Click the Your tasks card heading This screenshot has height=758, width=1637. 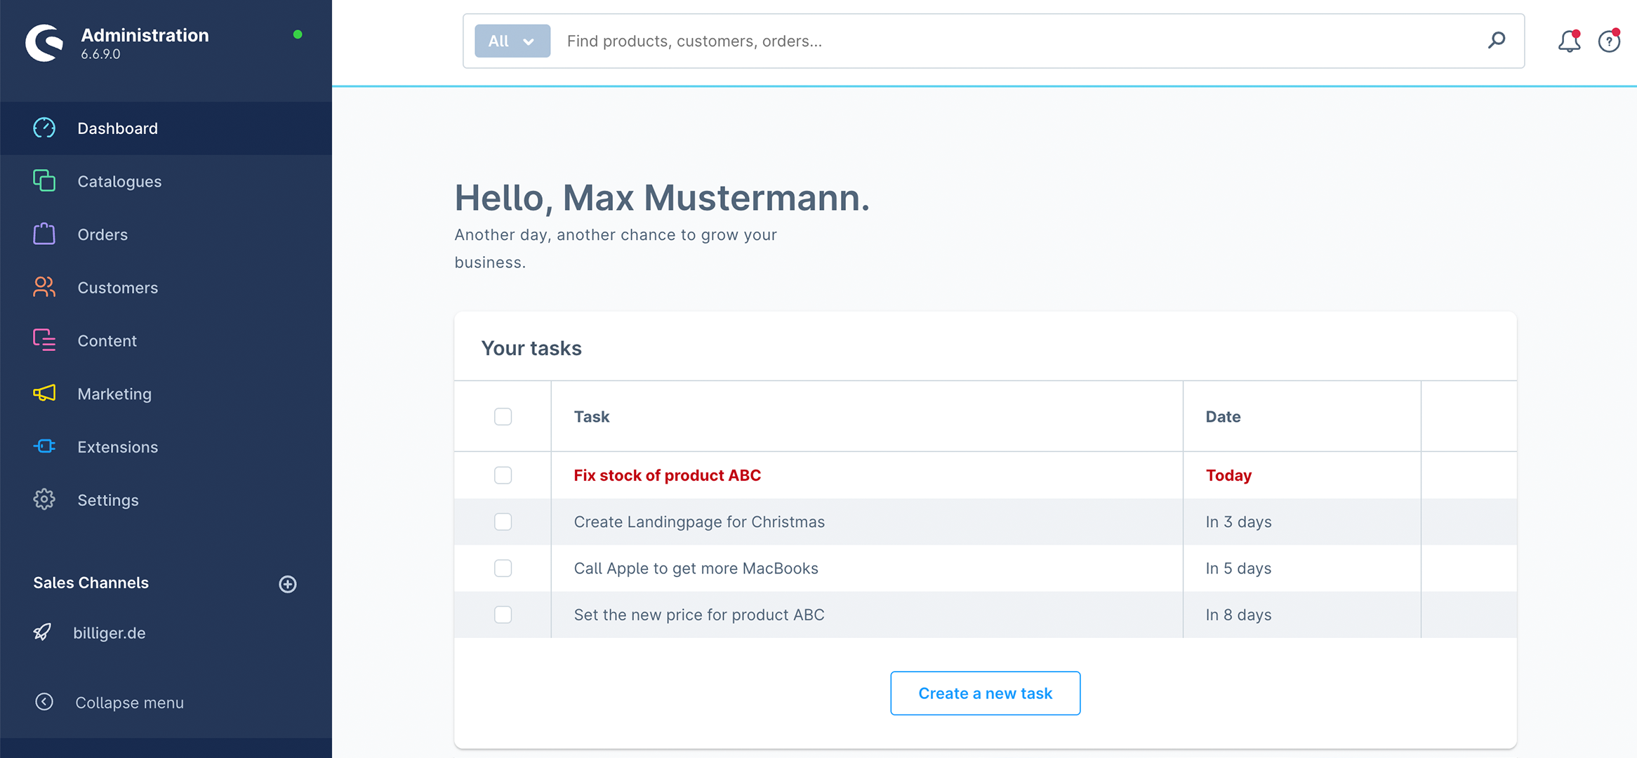point(531,348)
